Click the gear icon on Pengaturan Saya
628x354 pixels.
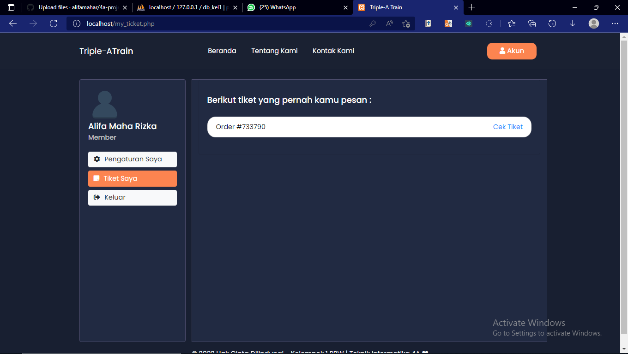click(97, 159)
